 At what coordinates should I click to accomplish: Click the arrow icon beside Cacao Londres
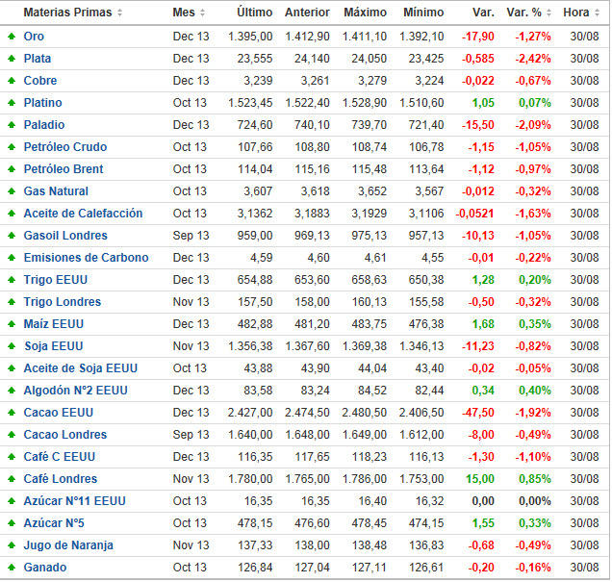pos(11,435)
